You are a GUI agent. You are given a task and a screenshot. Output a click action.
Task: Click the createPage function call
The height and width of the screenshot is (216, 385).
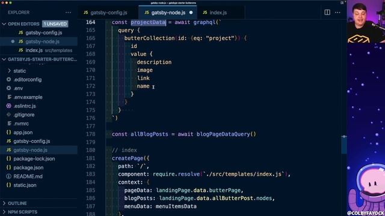click(x=128, y=158)
